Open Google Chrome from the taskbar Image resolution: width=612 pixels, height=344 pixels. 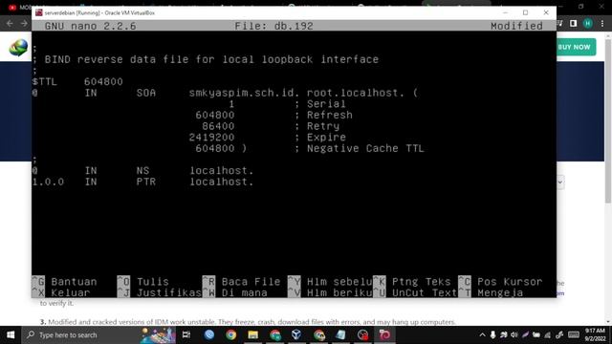click(230, 334)
